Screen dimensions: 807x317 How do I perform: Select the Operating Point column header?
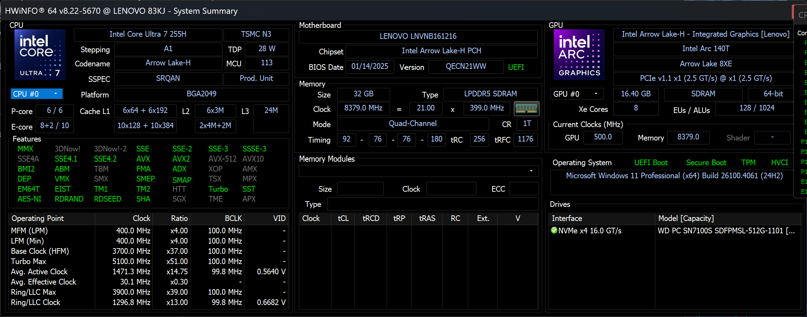(x=52, y=219)
